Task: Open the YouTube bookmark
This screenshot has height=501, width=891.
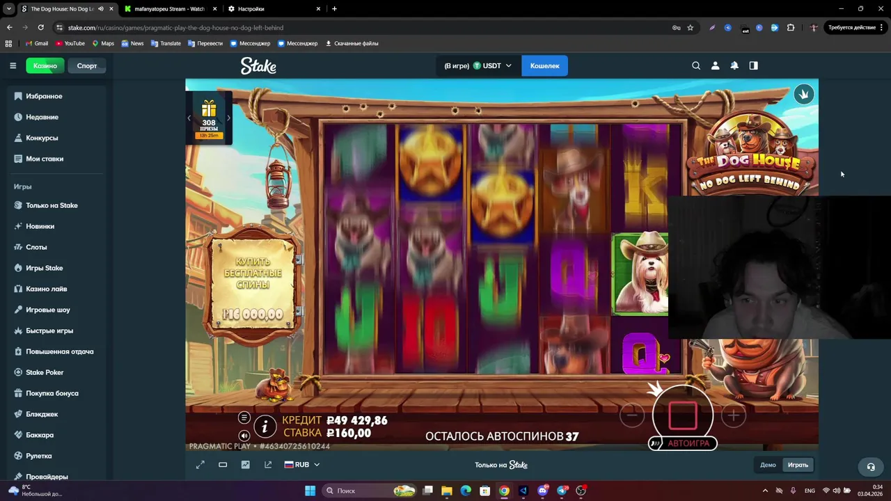Action: [x=70, y=43]
